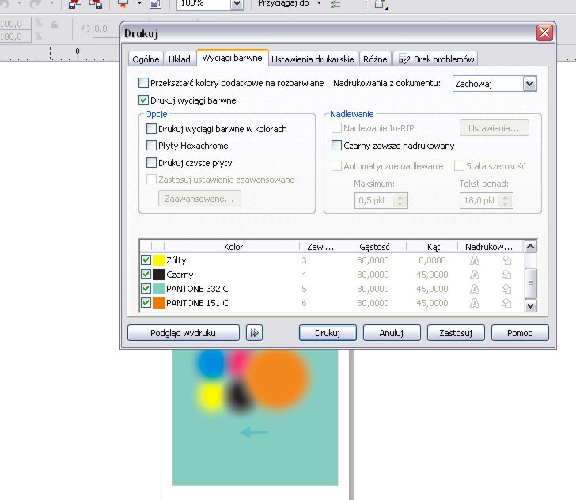This screenshot has height=500, width=576.
Task: Click text overprint icon for Żółty row
Action: 474,260
